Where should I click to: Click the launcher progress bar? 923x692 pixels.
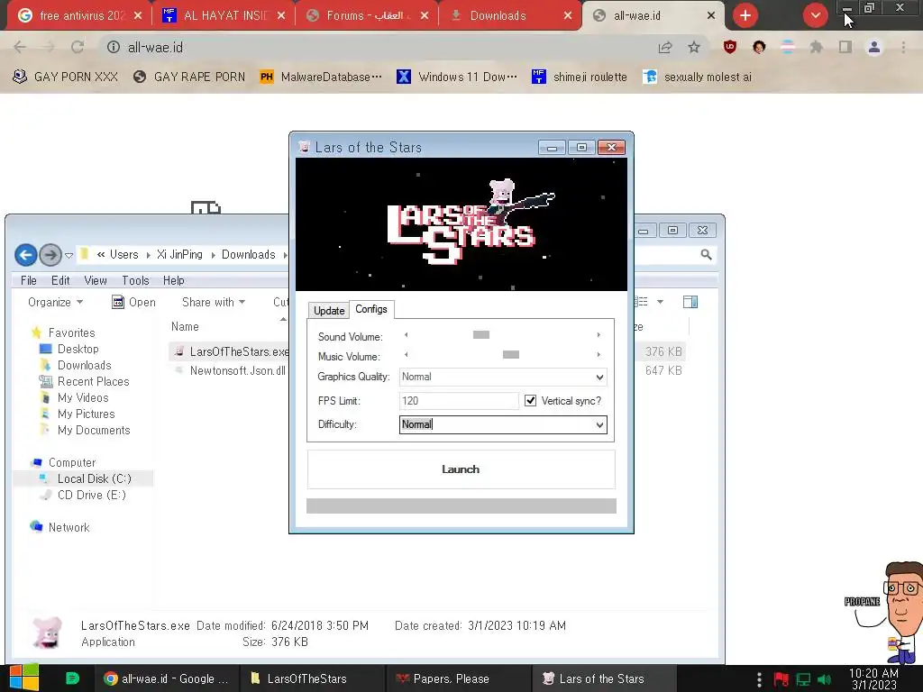click(x=461, y=506)
